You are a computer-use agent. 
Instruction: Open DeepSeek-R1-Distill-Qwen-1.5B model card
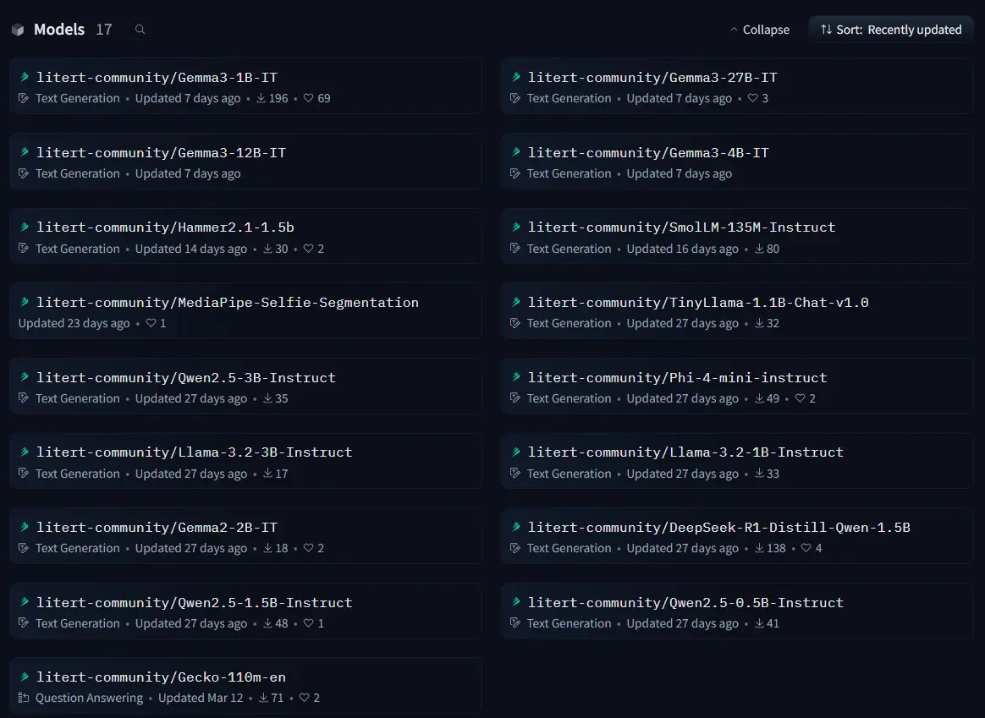click(737, 536)
